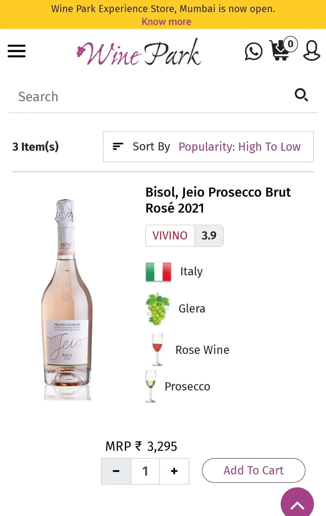Follow the Know more link
The height and width of the screenshot is (516, 326).
[x=166, y=22]
